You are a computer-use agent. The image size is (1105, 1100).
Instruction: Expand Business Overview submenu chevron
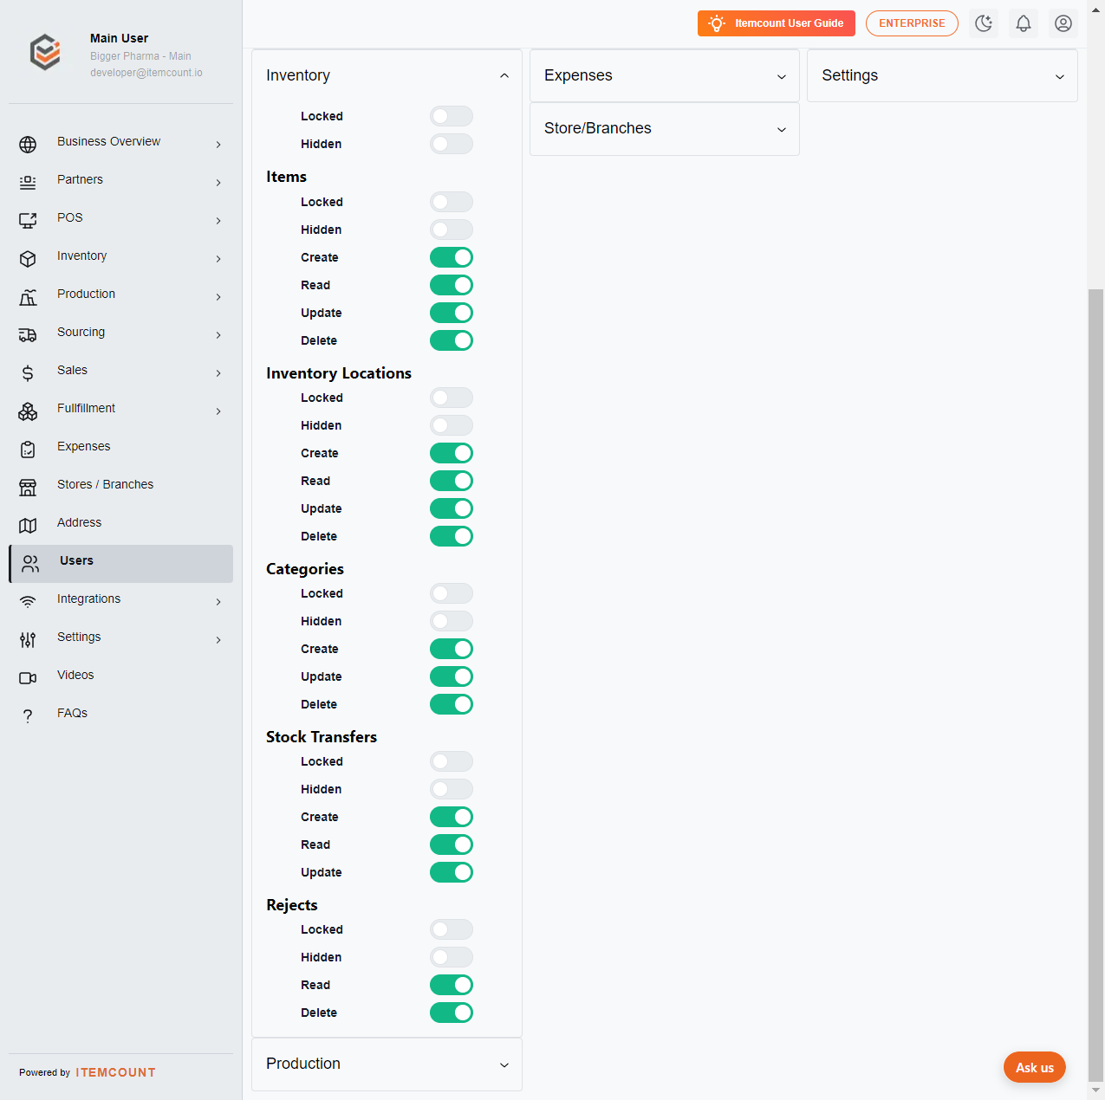pos(218,145)
